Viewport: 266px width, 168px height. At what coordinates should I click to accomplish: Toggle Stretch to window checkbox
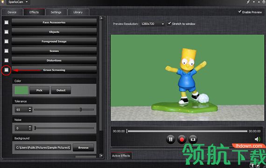pos(169,24)
